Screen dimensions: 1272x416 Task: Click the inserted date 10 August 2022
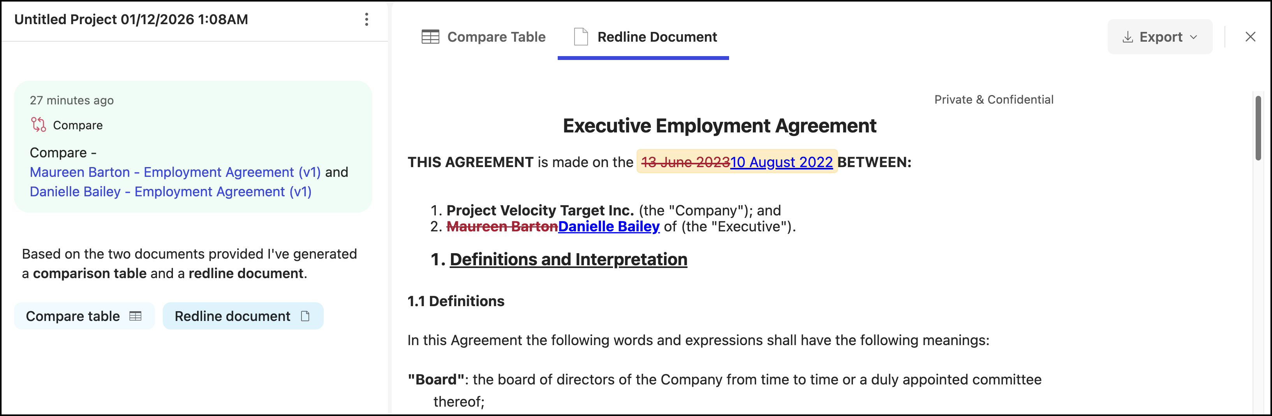coord(781,162)
